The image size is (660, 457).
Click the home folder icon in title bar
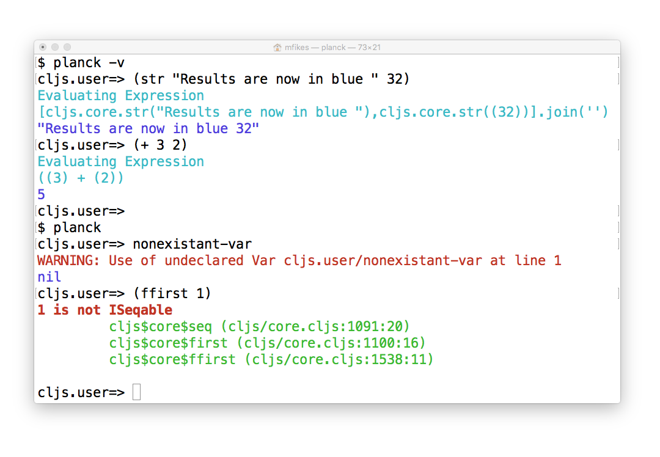[277, 48]
